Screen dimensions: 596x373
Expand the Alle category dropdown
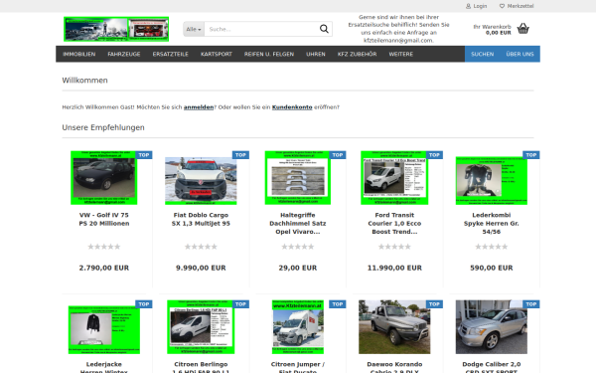(194, 29)
